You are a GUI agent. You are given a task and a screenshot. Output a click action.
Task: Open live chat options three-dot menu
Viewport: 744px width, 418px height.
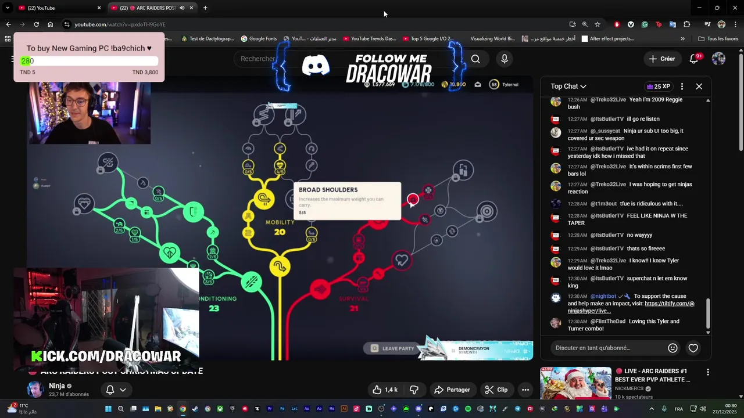pos(682,86)
